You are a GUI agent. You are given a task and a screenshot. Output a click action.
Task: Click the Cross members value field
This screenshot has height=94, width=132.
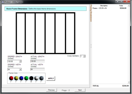pyautogui.click(x=82, y=56)
